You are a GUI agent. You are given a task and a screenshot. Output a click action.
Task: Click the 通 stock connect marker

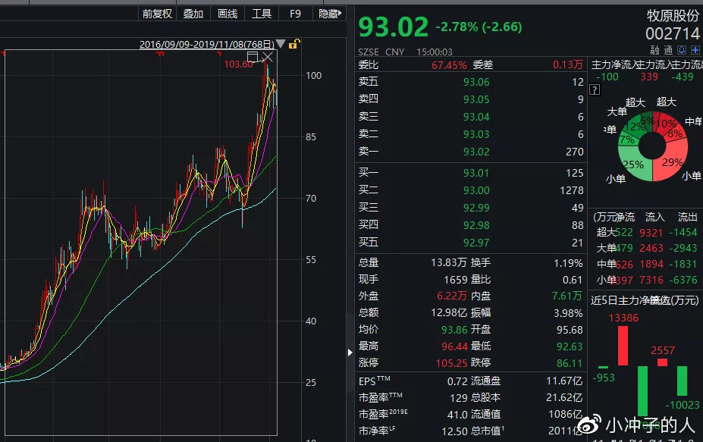click(668, 50)
